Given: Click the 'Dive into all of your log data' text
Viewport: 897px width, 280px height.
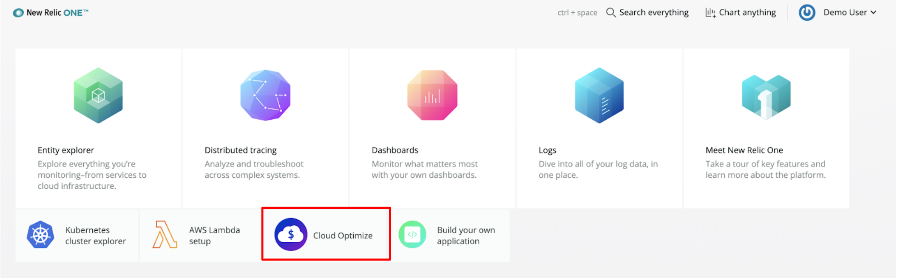Looking at the screenshot, I should 598,169.
